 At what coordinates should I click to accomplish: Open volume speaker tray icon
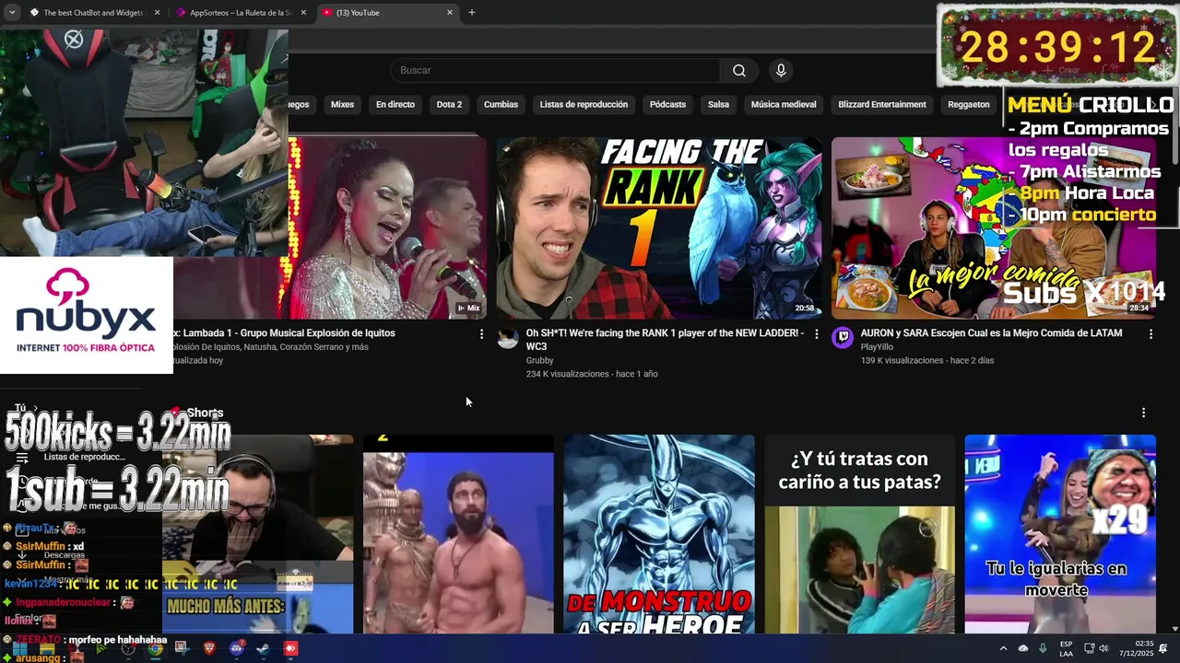pos(1104,649)
